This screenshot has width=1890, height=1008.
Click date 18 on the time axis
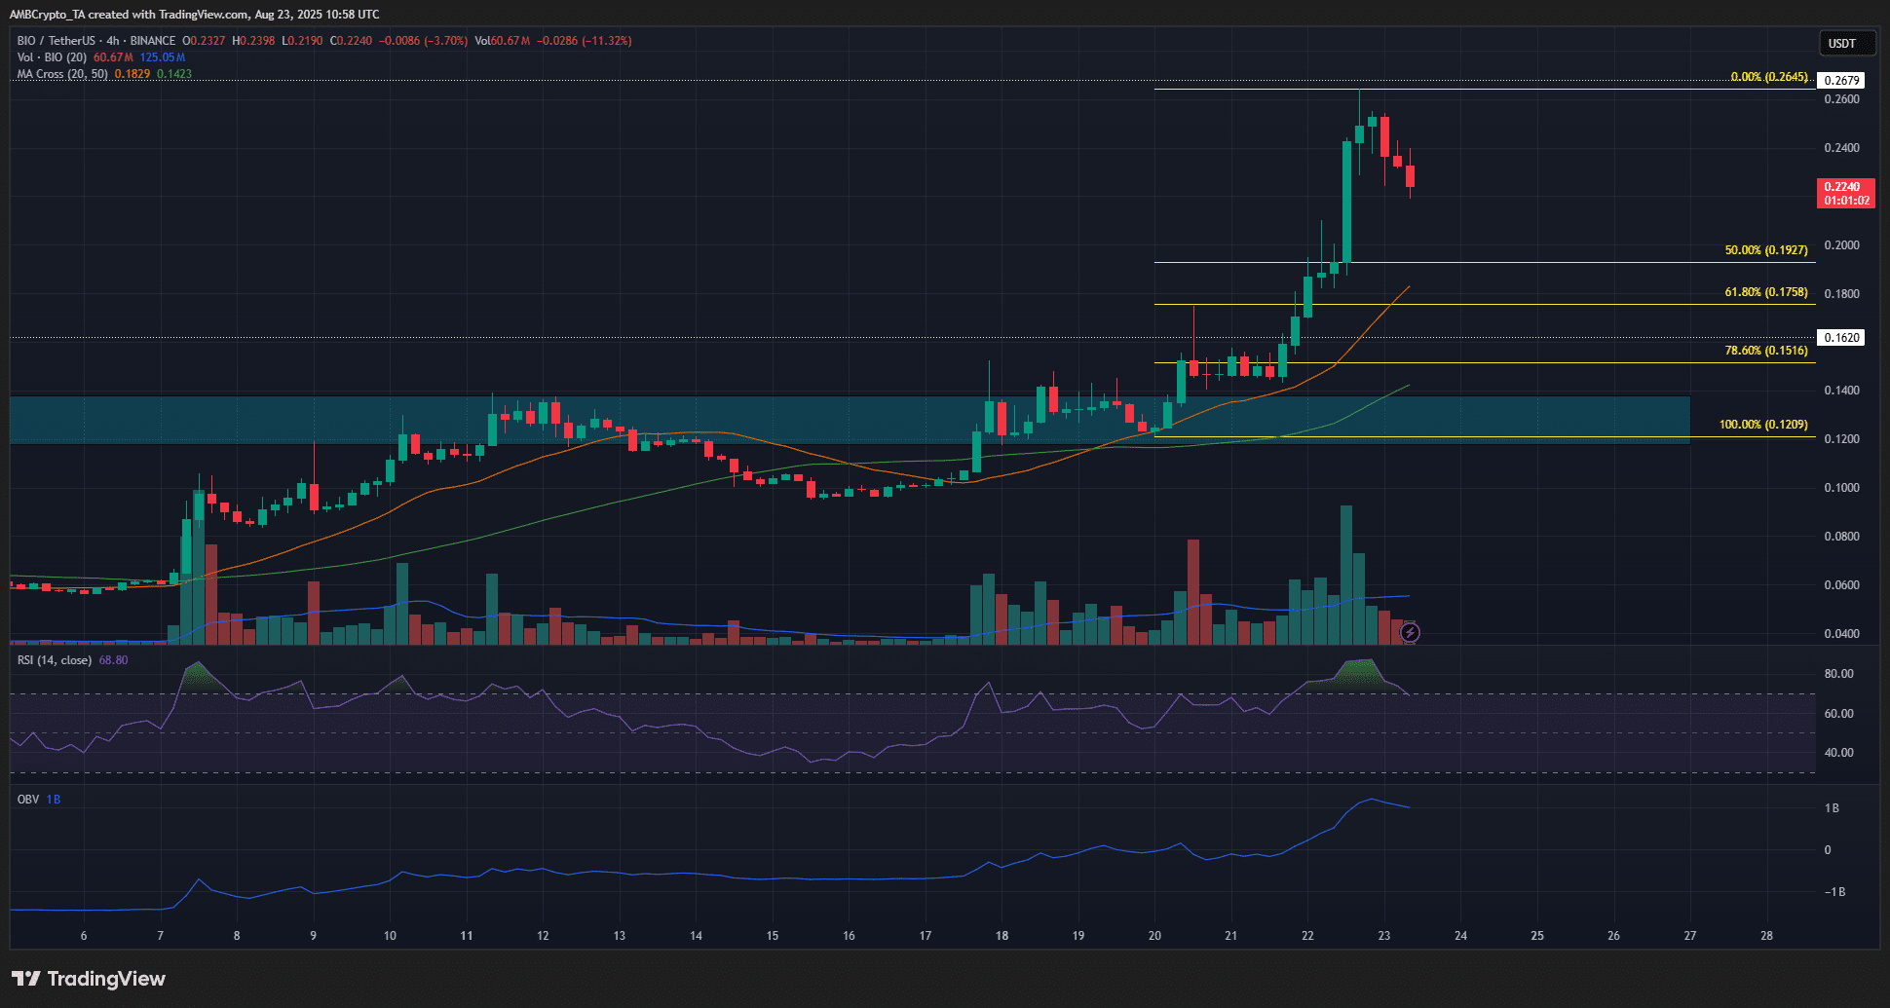(1002, 936)
